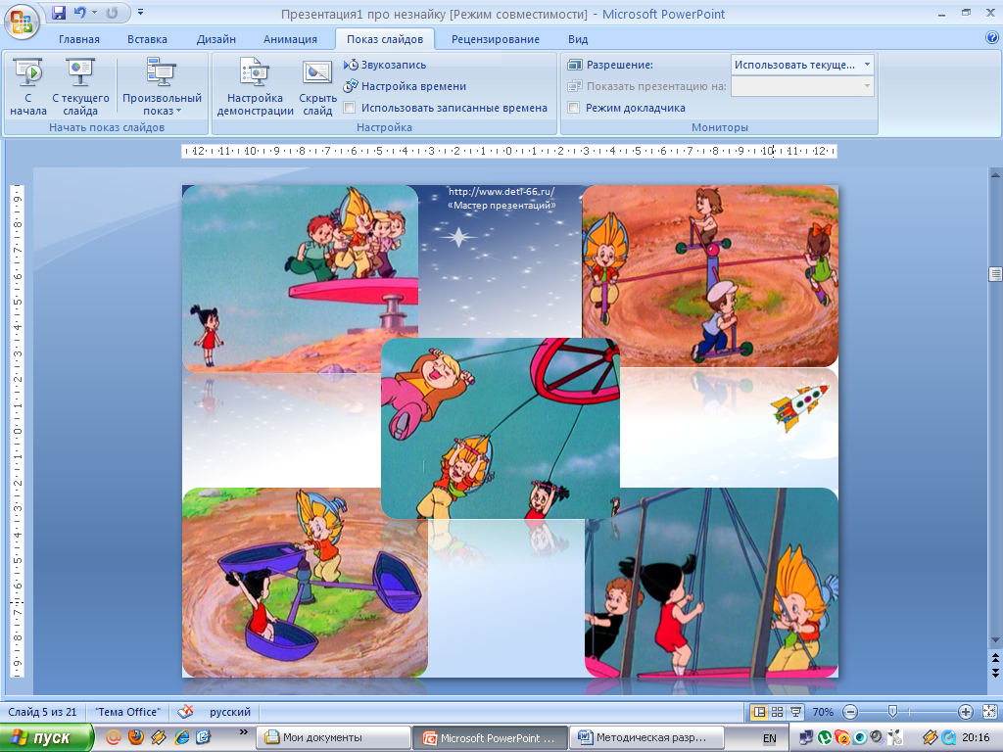Open the PowerPoint help question mark

pos(992,38)
